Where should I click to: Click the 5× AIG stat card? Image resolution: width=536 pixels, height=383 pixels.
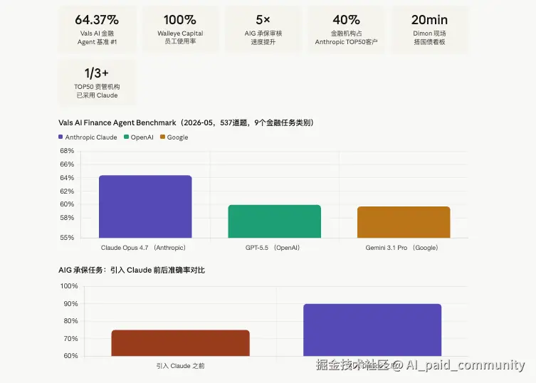pos(263,29)
